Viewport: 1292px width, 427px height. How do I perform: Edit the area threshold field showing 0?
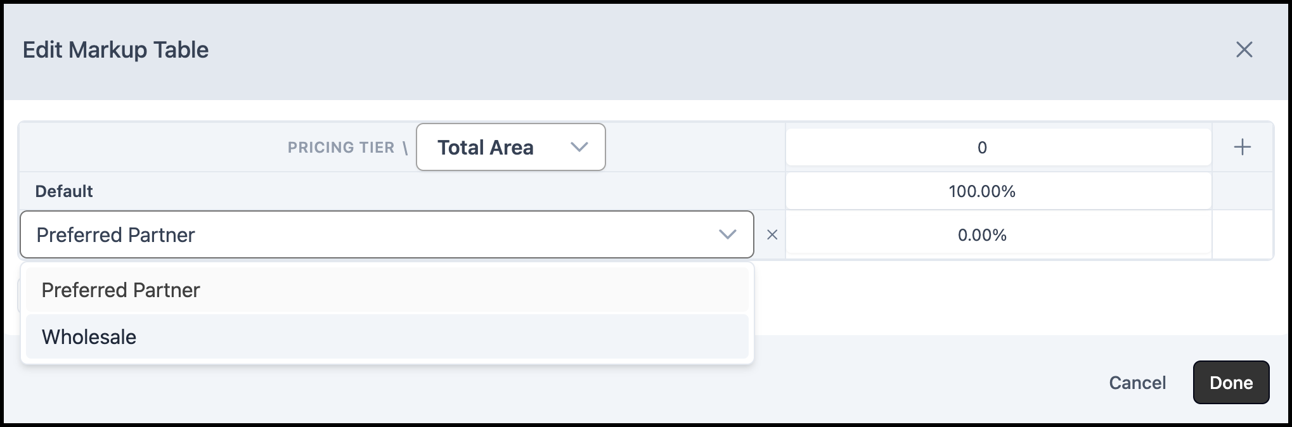pos(998,147)
